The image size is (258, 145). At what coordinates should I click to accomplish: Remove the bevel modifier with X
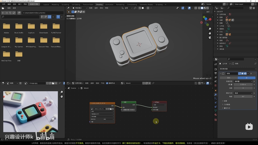pyautogui.click(x=251, y=74)
